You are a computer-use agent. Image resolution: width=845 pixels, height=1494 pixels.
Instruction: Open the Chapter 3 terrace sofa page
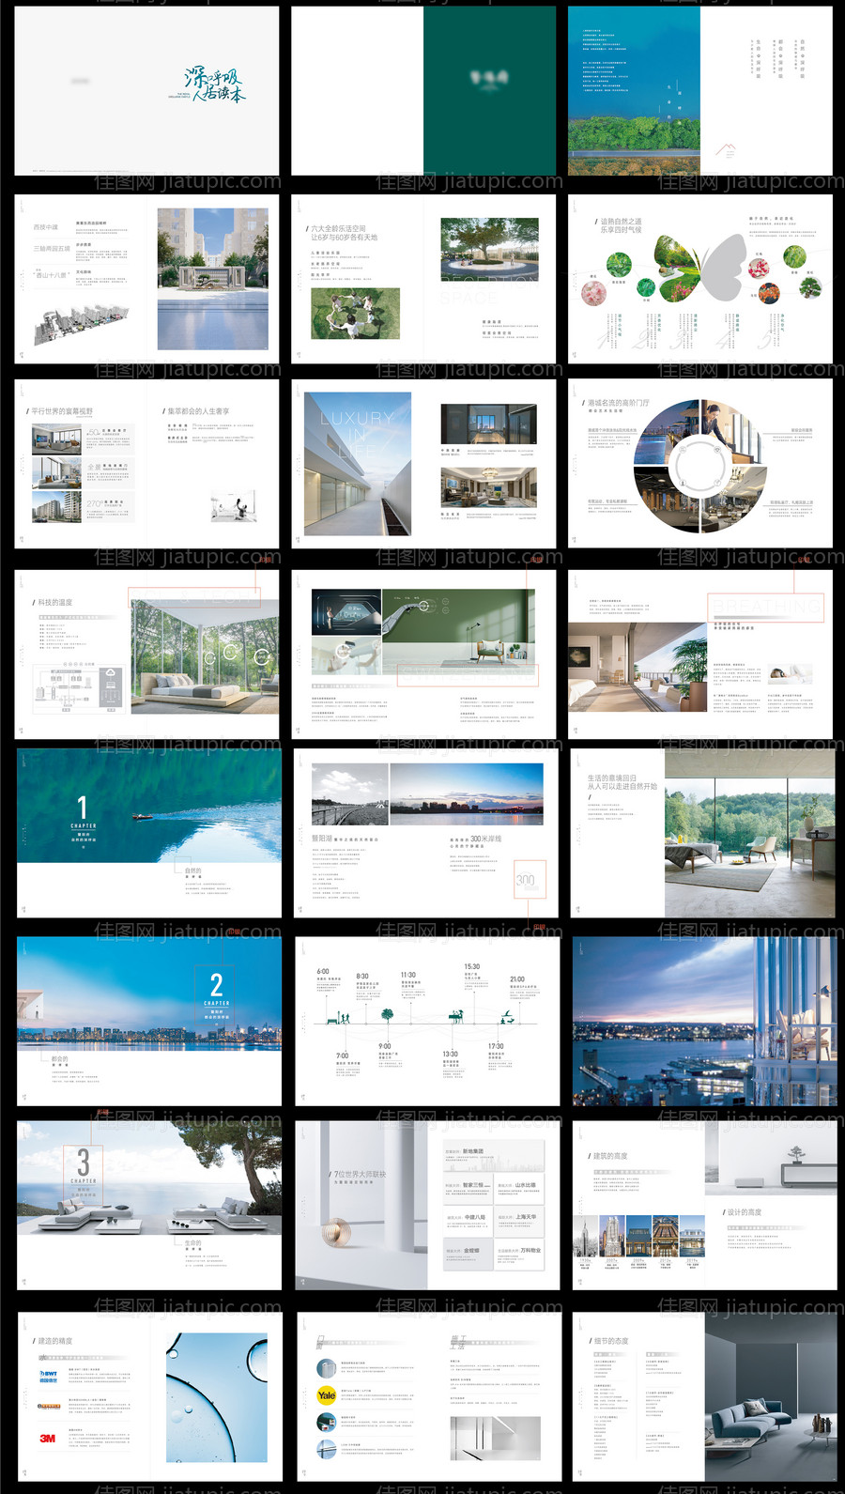[x=148, y=1204]
